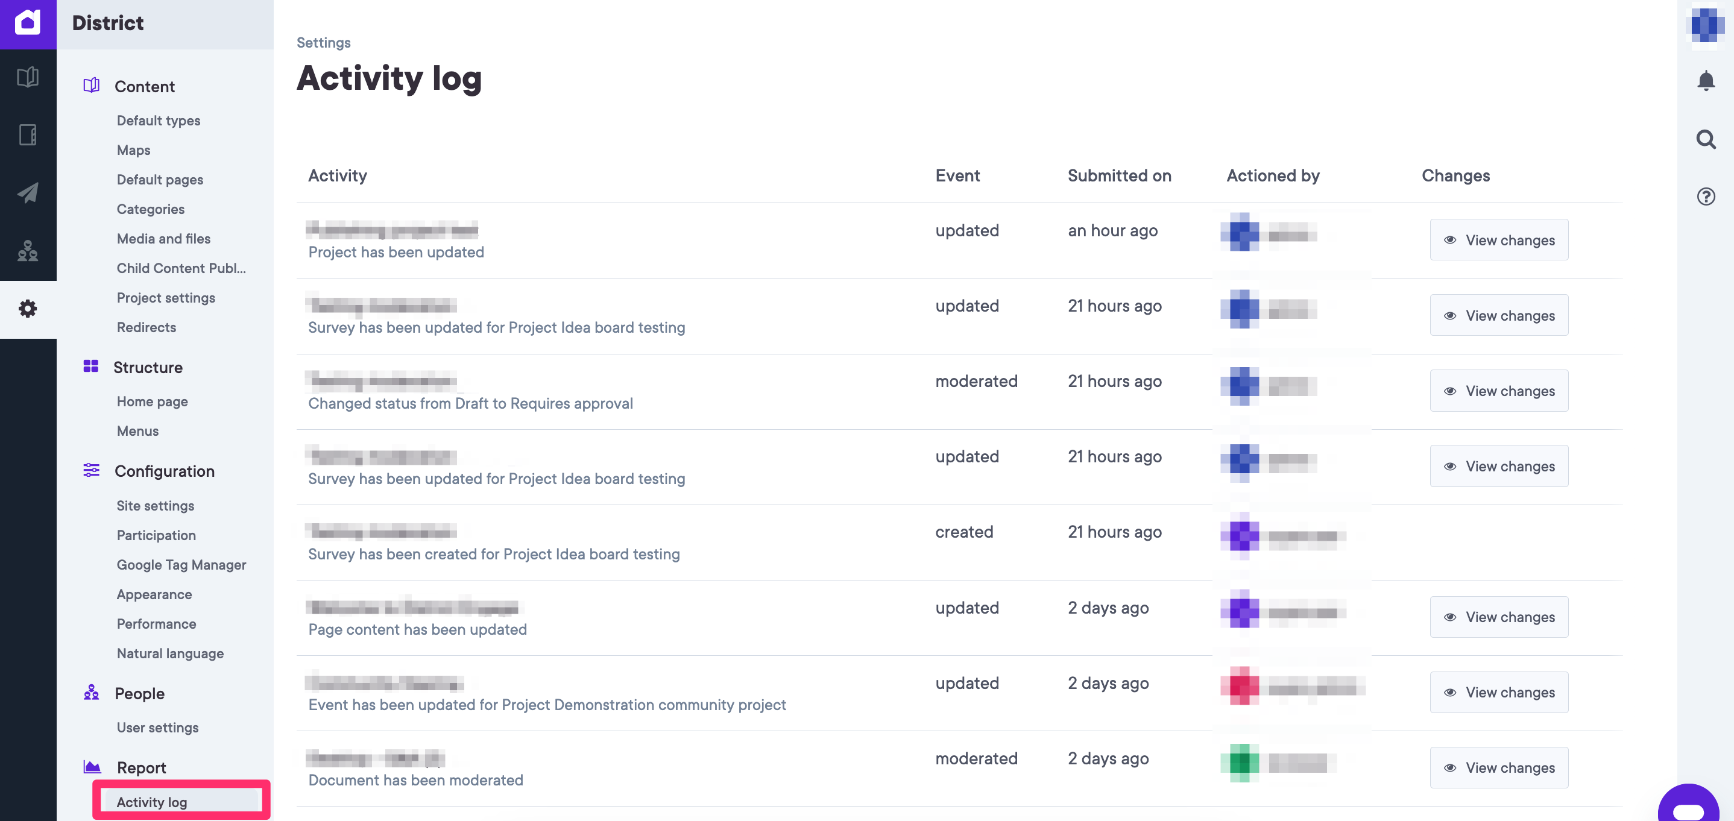Open user avatar at top right
Viewport: 1734px width, 821px height.
[1707, 25]
